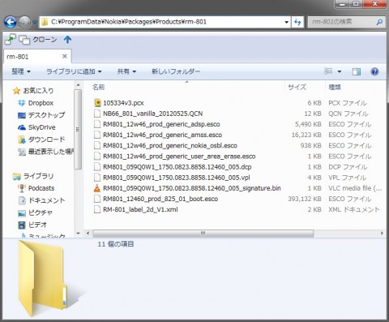The width and height of the screenshot is (389, 322).
Task: Click the PCX file icon of 105334v3.pcx
Action: tap(97, 103)
